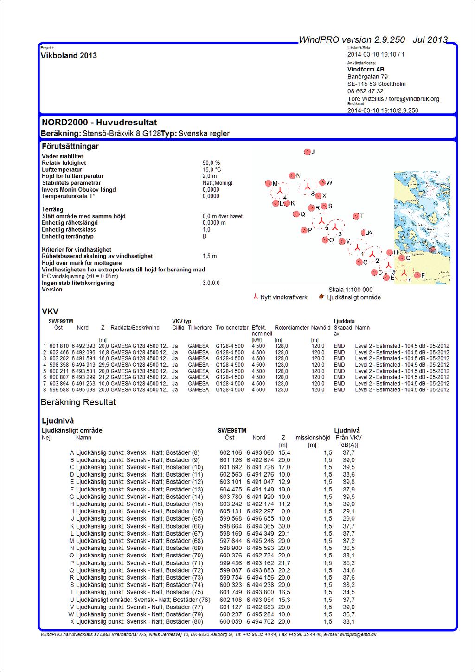Click the red noise-point marker X
475x672 pixels.
[318, 195]
